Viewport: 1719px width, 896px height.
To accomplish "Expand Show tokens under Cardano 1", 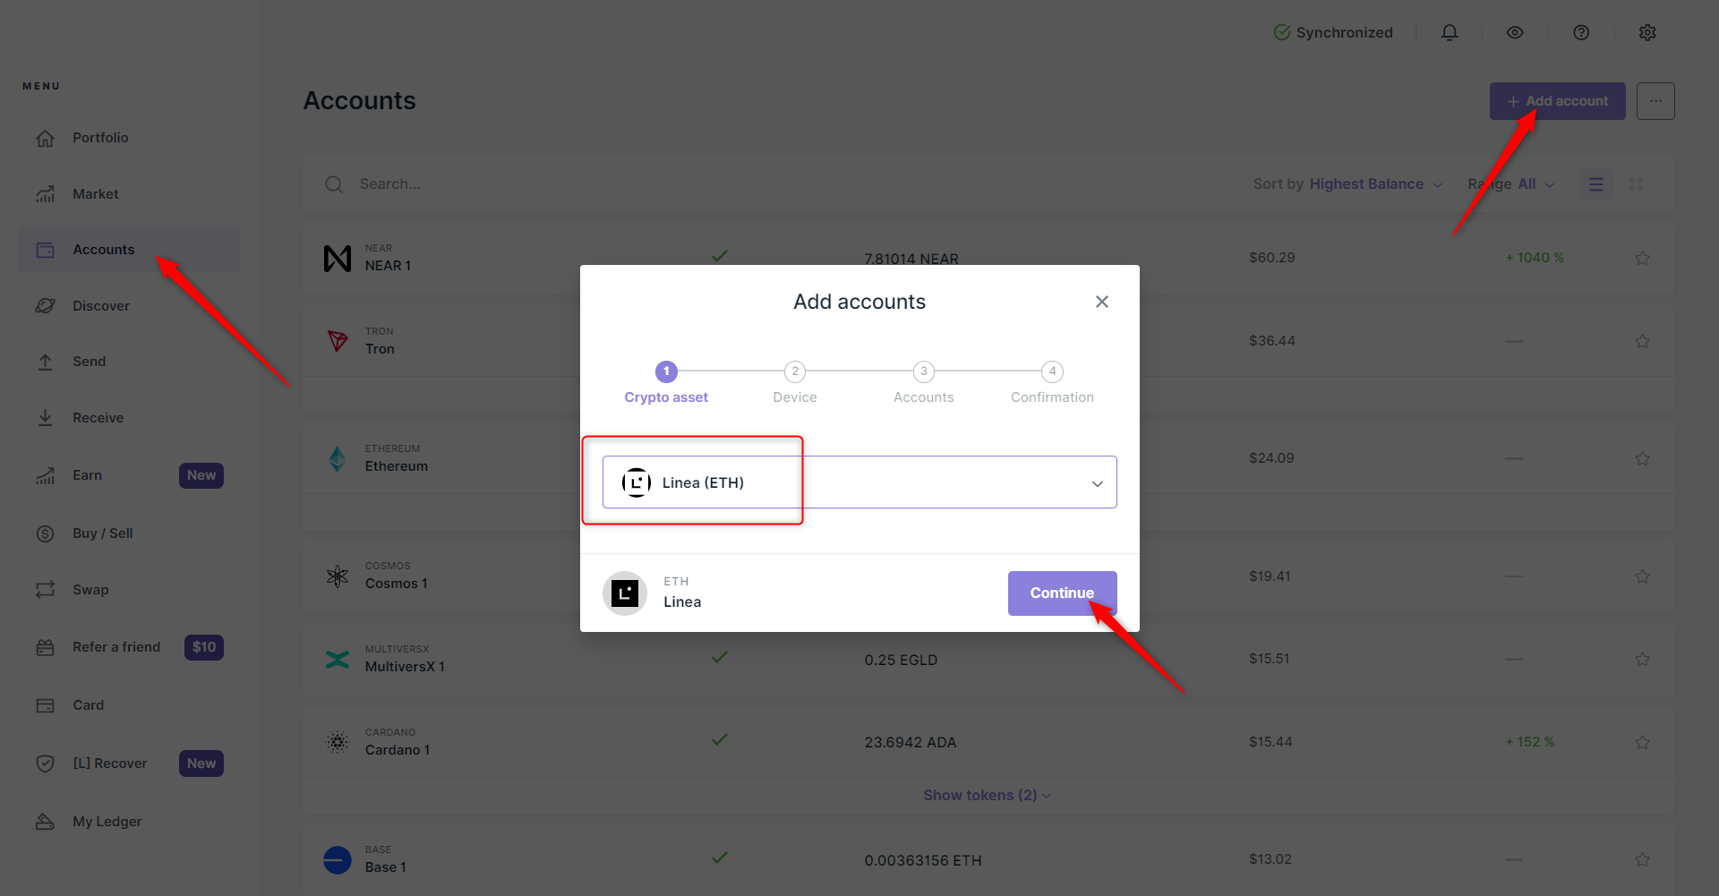I will [x=985, y=795].
